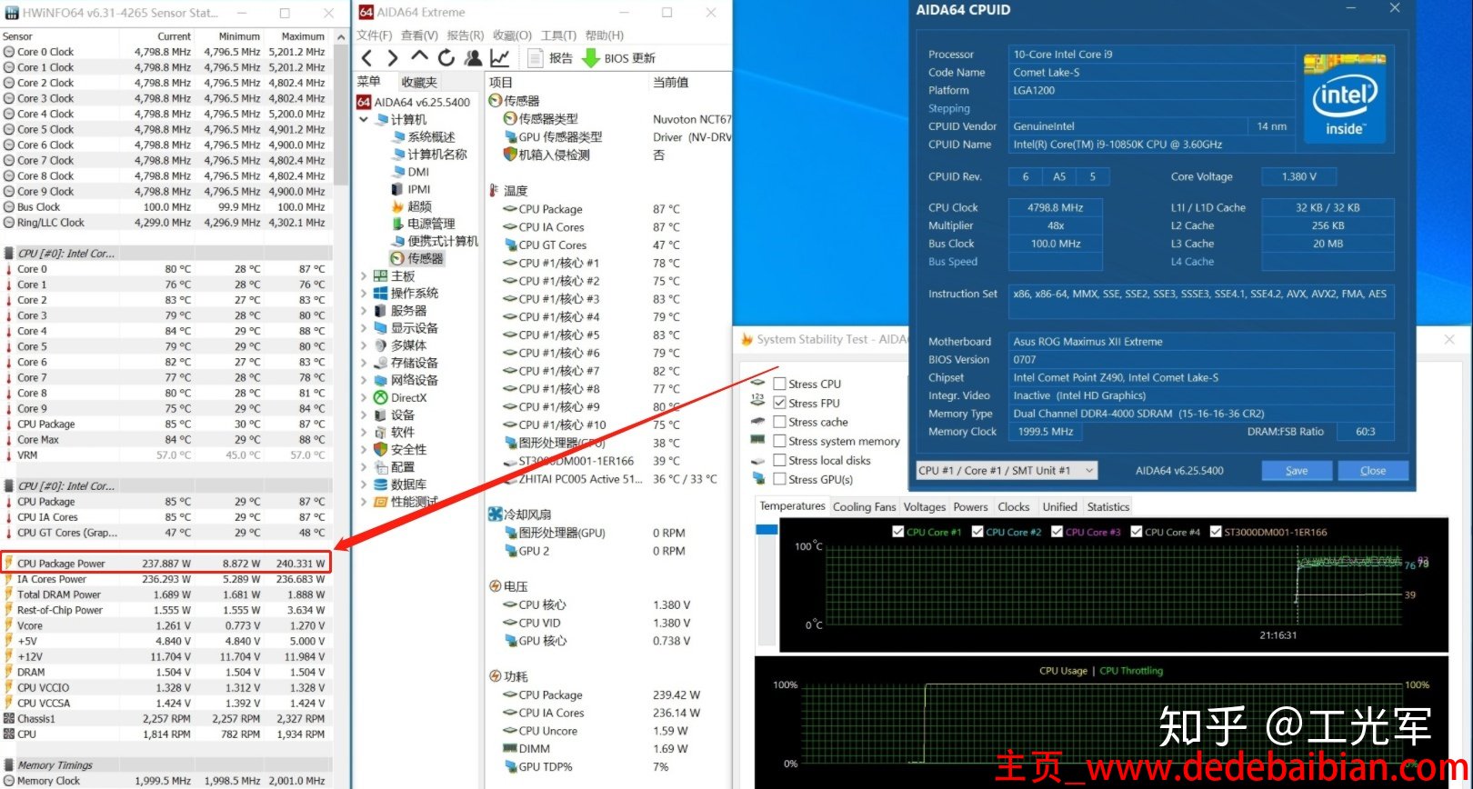Click the green BIOS 更新 download arrow
This screenshot has width=1473, height=789.
click(x=590, y=58)
